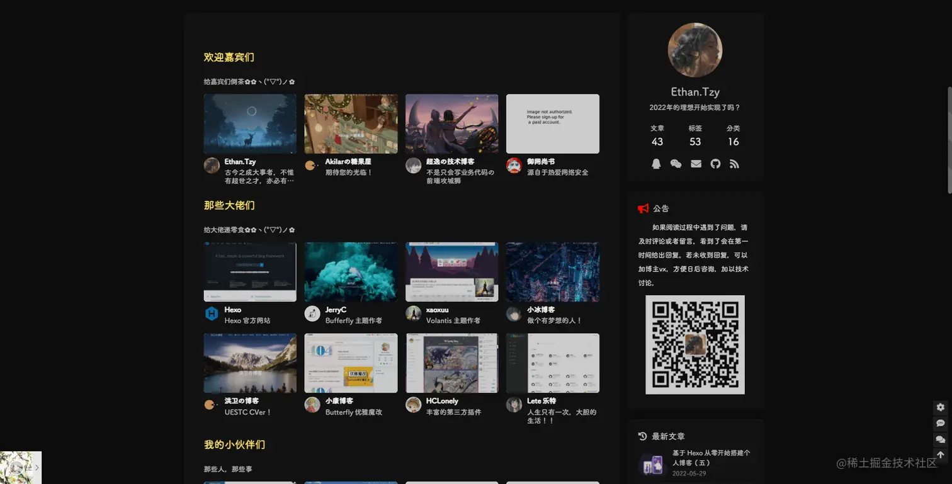Open the chat bubbles floating icon

(941, 439)
